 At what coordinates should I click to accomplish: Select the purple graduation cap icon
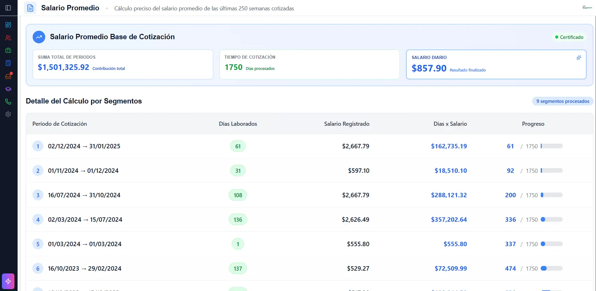(8, 89)
